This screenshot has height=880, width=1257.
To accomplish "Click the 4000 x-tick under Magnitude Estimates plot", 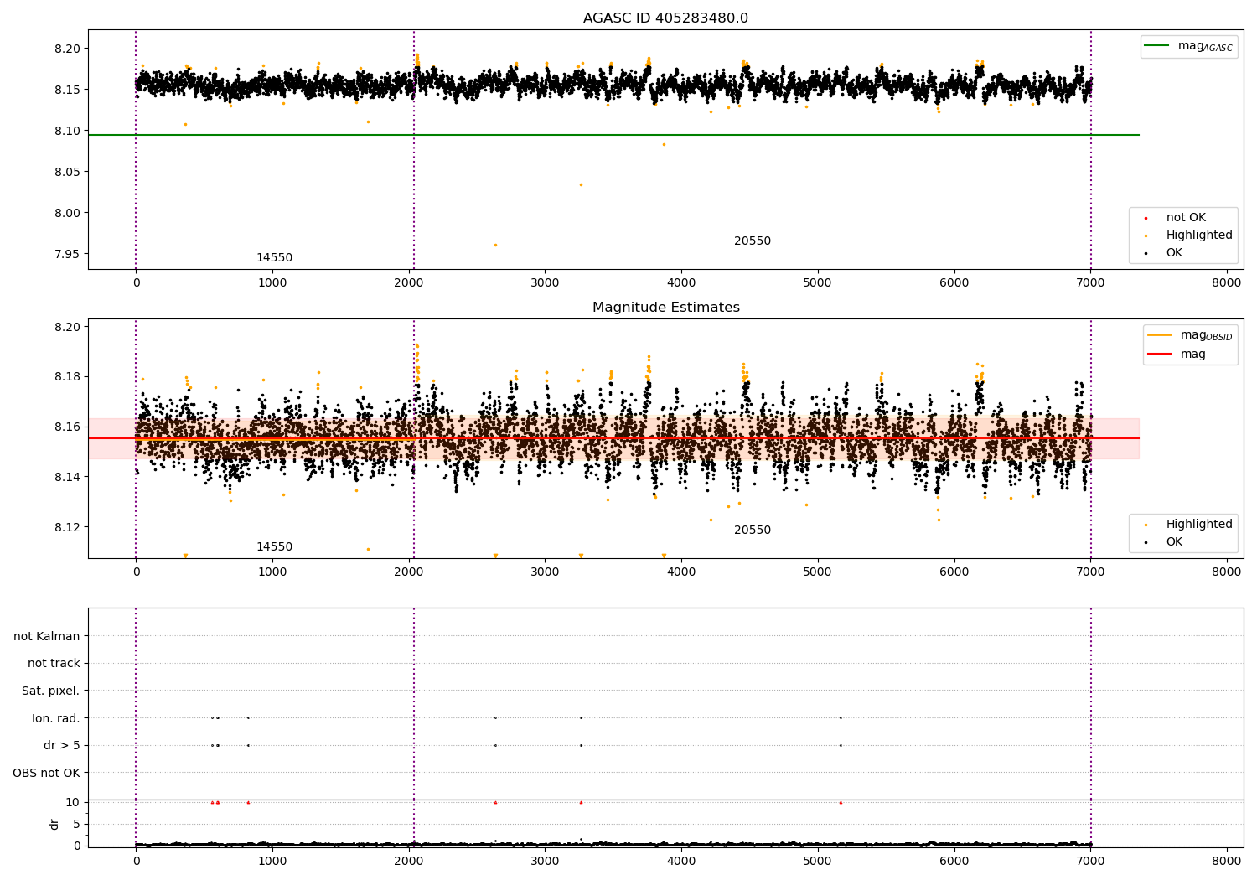I will point(681,572).
